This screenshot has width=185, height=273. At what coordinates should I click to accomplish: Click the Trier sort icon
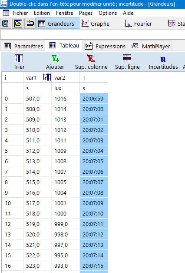(x=19, y=62)
